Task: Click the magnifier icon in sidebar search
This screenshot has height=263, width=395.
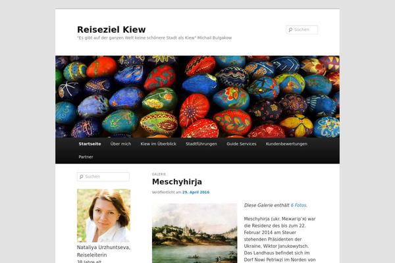Action: 82,177
